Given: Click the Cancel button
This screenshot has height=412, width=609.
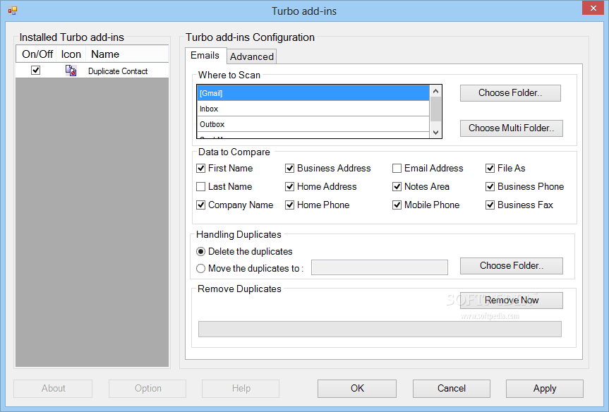Looking at the screenshot, I should coord(452,389).
